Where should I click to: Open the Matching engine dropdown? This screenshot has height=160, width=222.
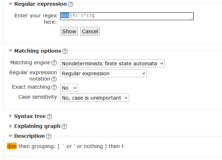click(x=112, y=64)
